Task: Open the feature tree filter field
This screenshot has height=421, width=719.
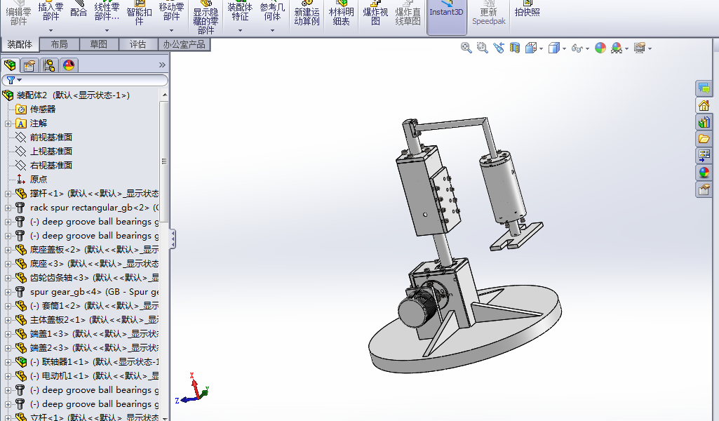Action: (x=85, y=80)
